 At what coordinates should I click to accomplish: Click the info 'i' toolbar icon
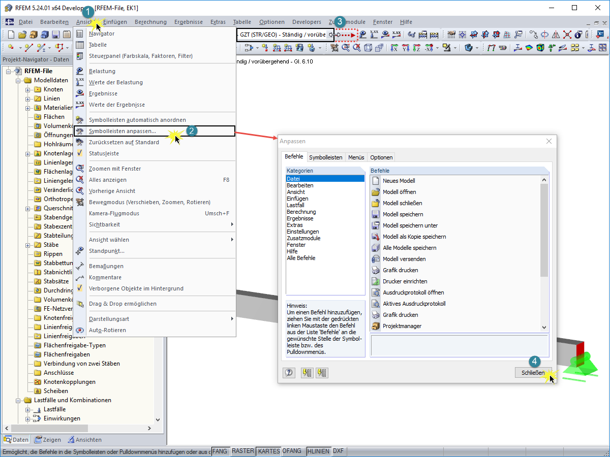(x=578, y=35)
